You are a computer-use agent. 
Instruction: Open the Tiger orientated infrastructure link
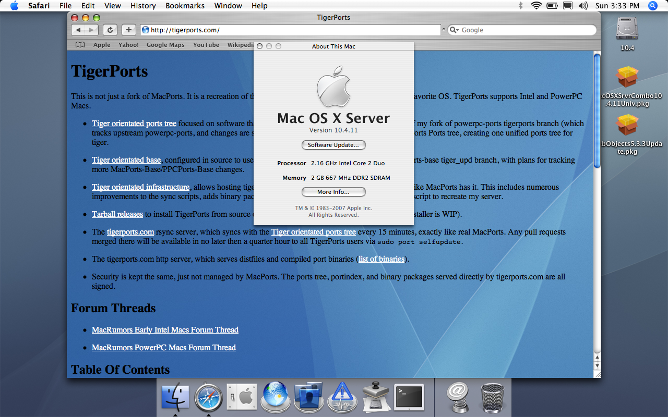pyautogui.click(x=140, y=187)
